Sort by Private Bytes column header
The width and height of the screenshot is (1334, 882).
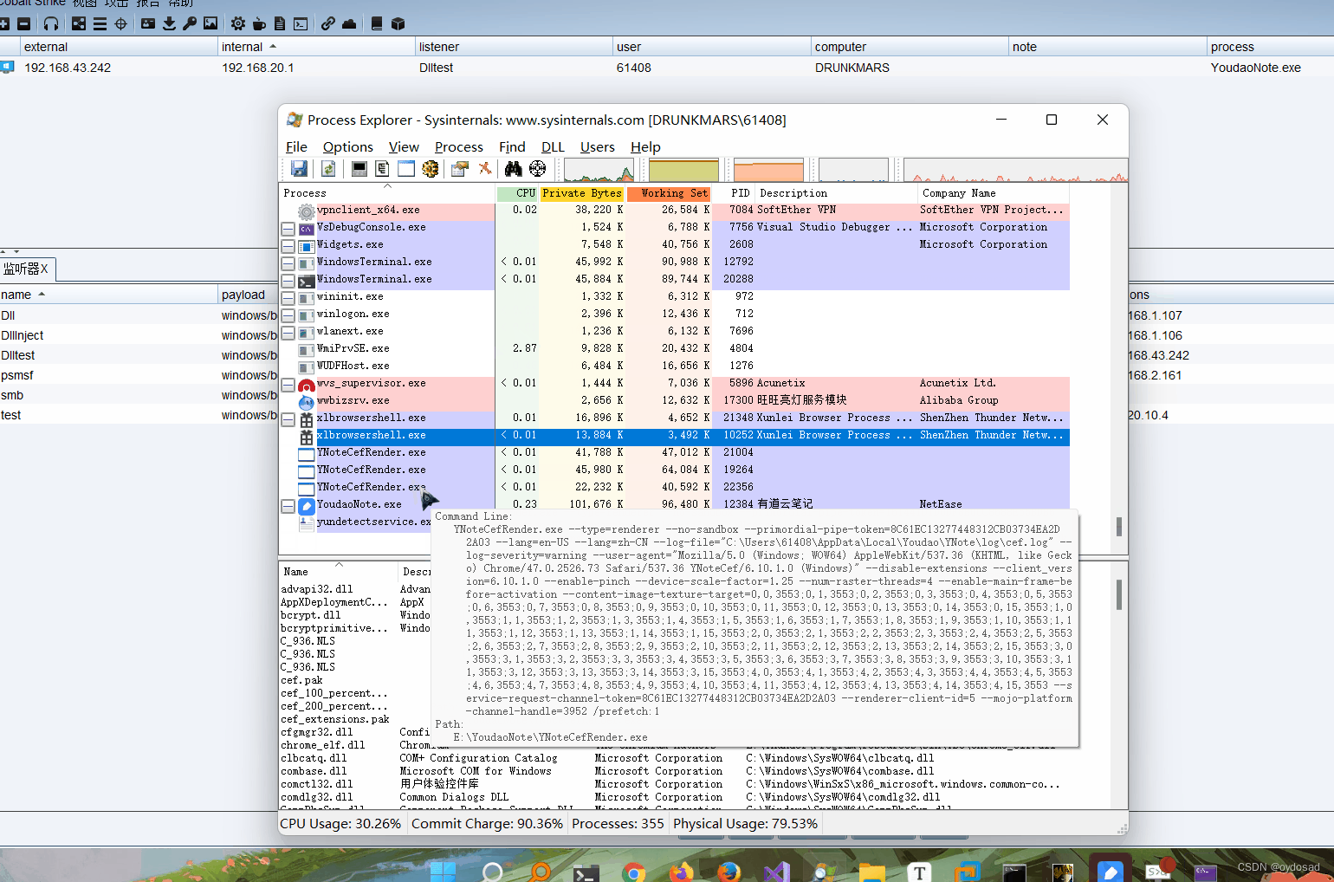tap(582, 193)
